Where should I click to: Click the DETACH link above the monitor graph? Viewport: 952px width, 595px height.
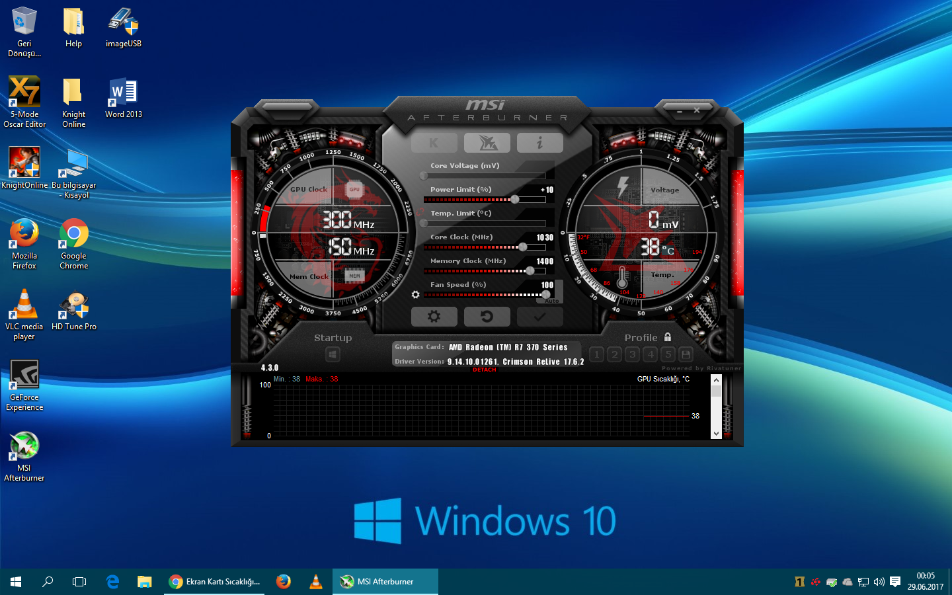coord(485,370)
